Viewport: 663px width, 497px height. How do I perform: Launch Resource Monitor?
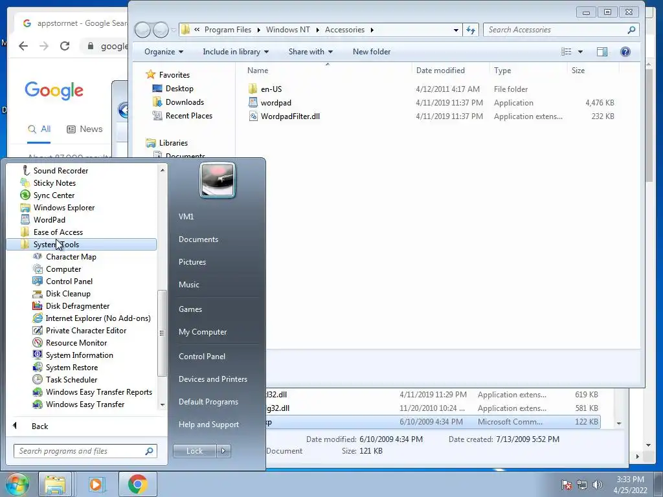tap(76, 342)
